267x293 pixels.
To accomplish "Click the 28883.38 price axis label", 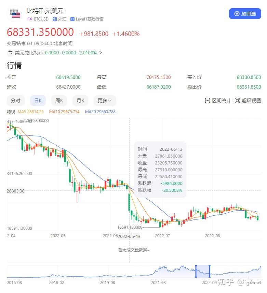I will [16, 191].
